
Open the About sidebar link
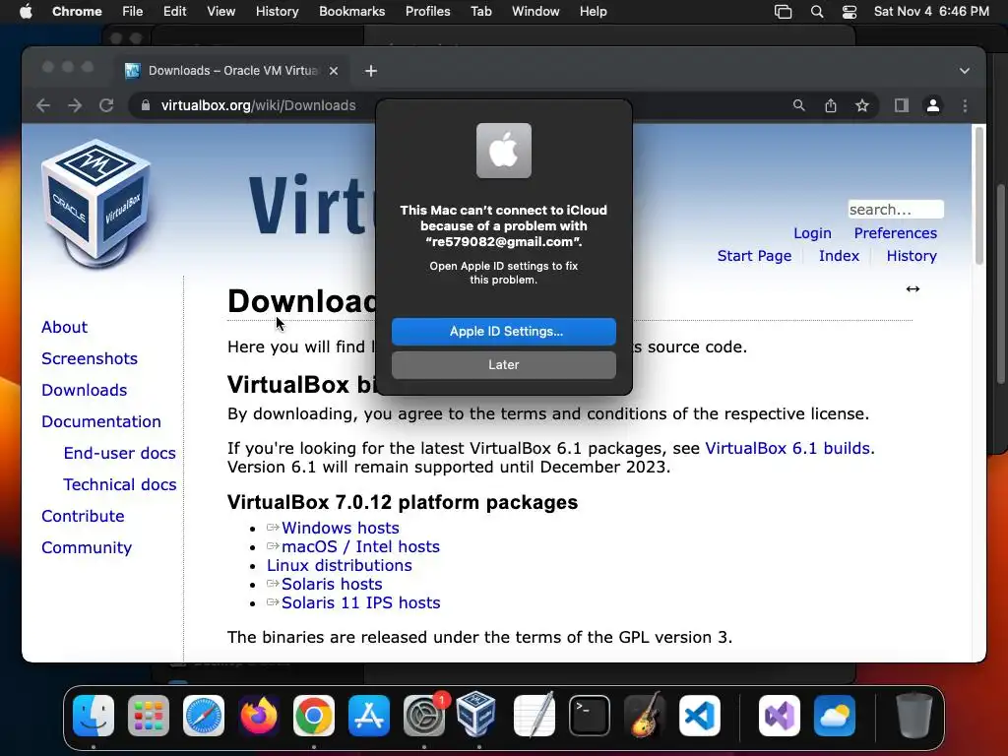(64, 327)
